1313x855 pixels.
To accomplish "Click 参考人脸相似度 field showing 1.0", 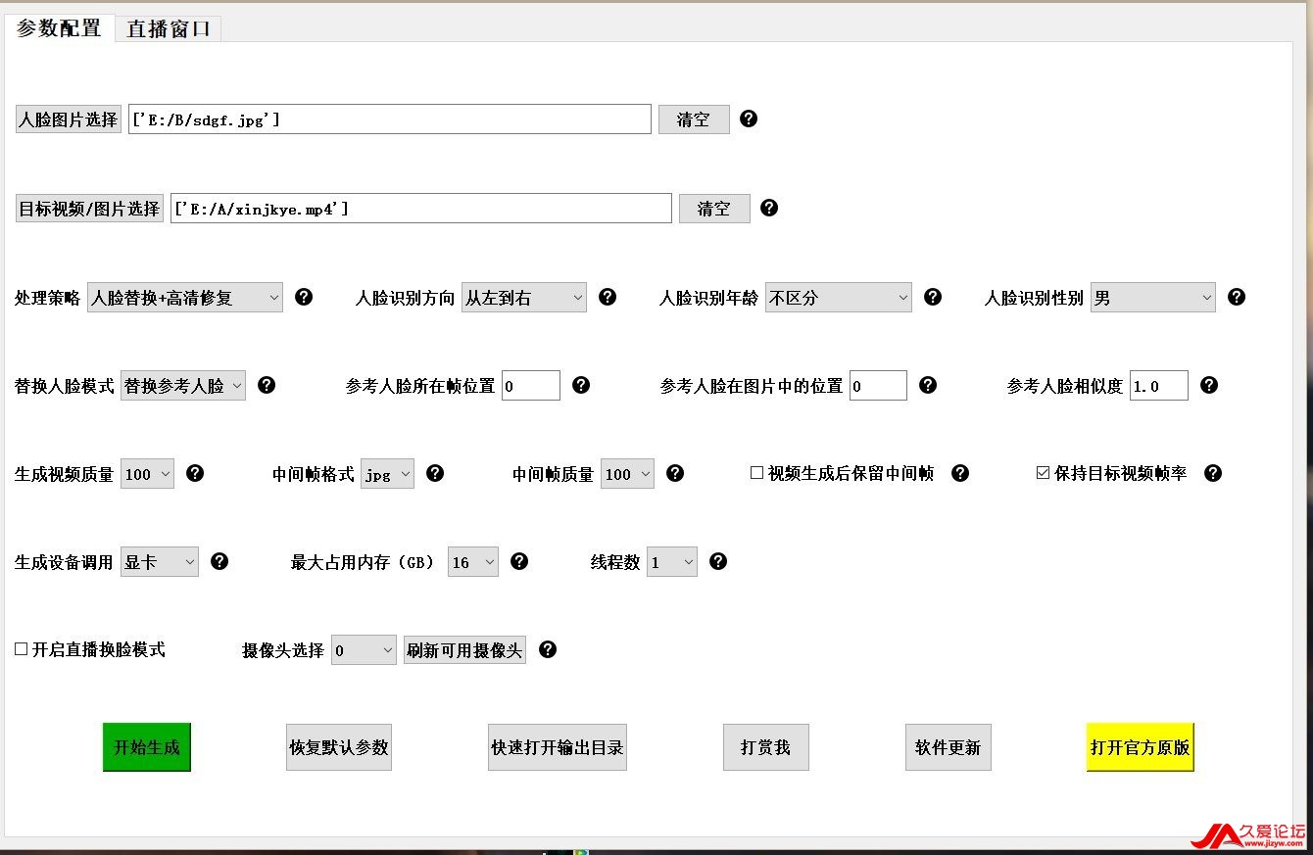I will click(x=1159, y=386).
